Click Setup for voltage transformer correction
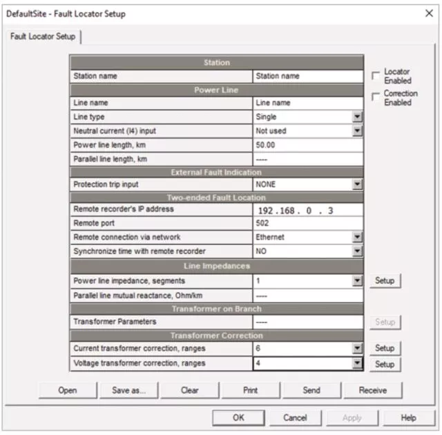Image resolution: width=442 pixels, height=435 pixels. point(384,364)
